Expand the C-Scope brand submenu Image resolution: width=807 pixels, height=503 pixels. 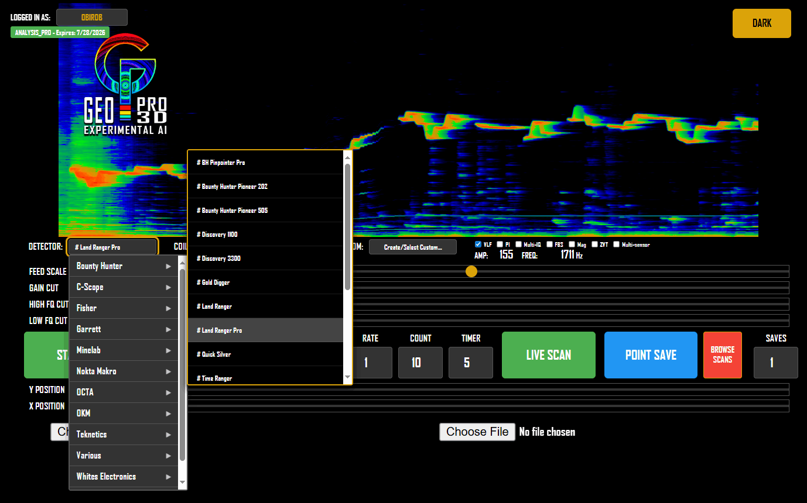(x=124, y=287)
